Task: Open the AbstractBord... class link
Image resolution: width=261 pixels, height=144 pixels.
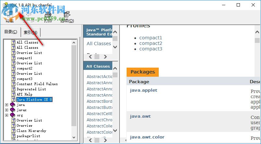Action: [x=100, y=101]
